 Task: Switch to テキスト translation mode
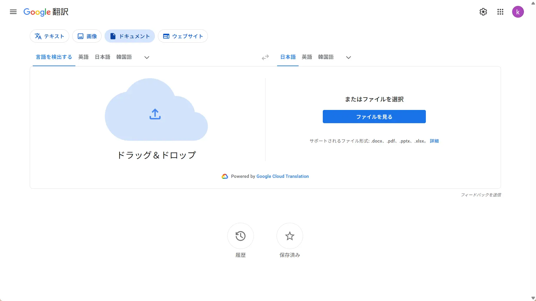click(49, 36)
